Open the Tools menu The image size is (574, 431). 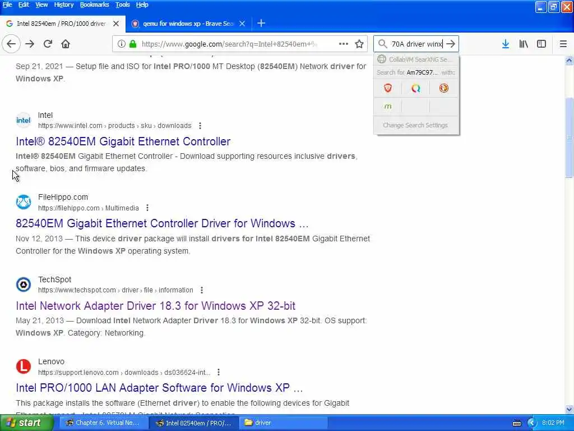pos(123,4)
